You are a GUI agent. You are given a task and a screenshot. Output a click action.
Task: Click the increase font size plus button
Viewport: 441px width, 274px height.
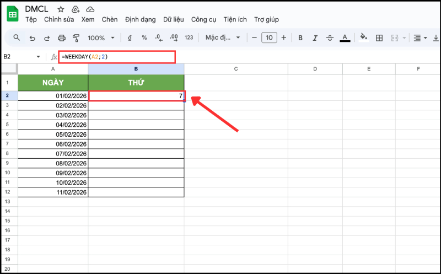pyautogui.click(x=283, y=38)
